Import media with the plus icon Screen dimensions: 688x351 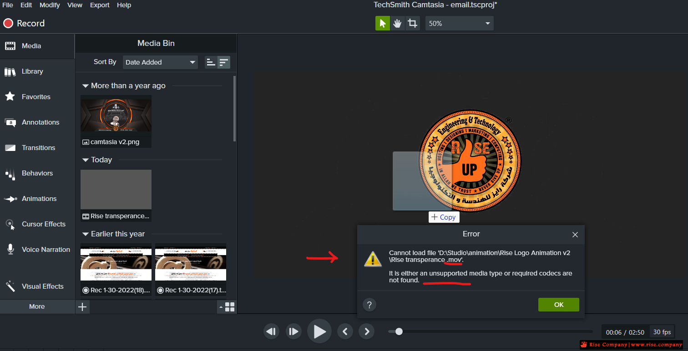[82, 307]
